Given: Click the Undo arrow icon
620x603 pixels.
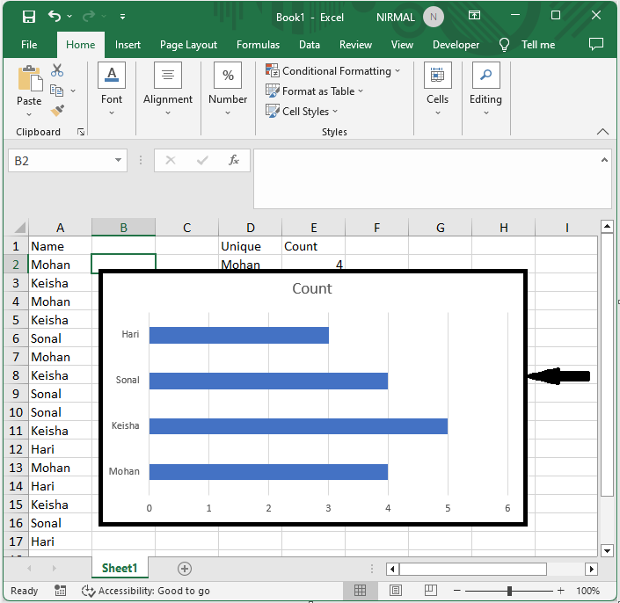Looking at the screenshot, I should [55, 17].
